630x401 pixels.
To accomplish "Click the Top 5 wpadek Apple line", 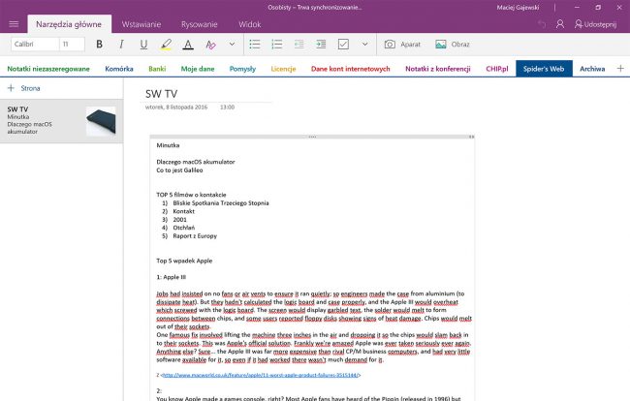I will pyautogui.click(x=184, y=261).
